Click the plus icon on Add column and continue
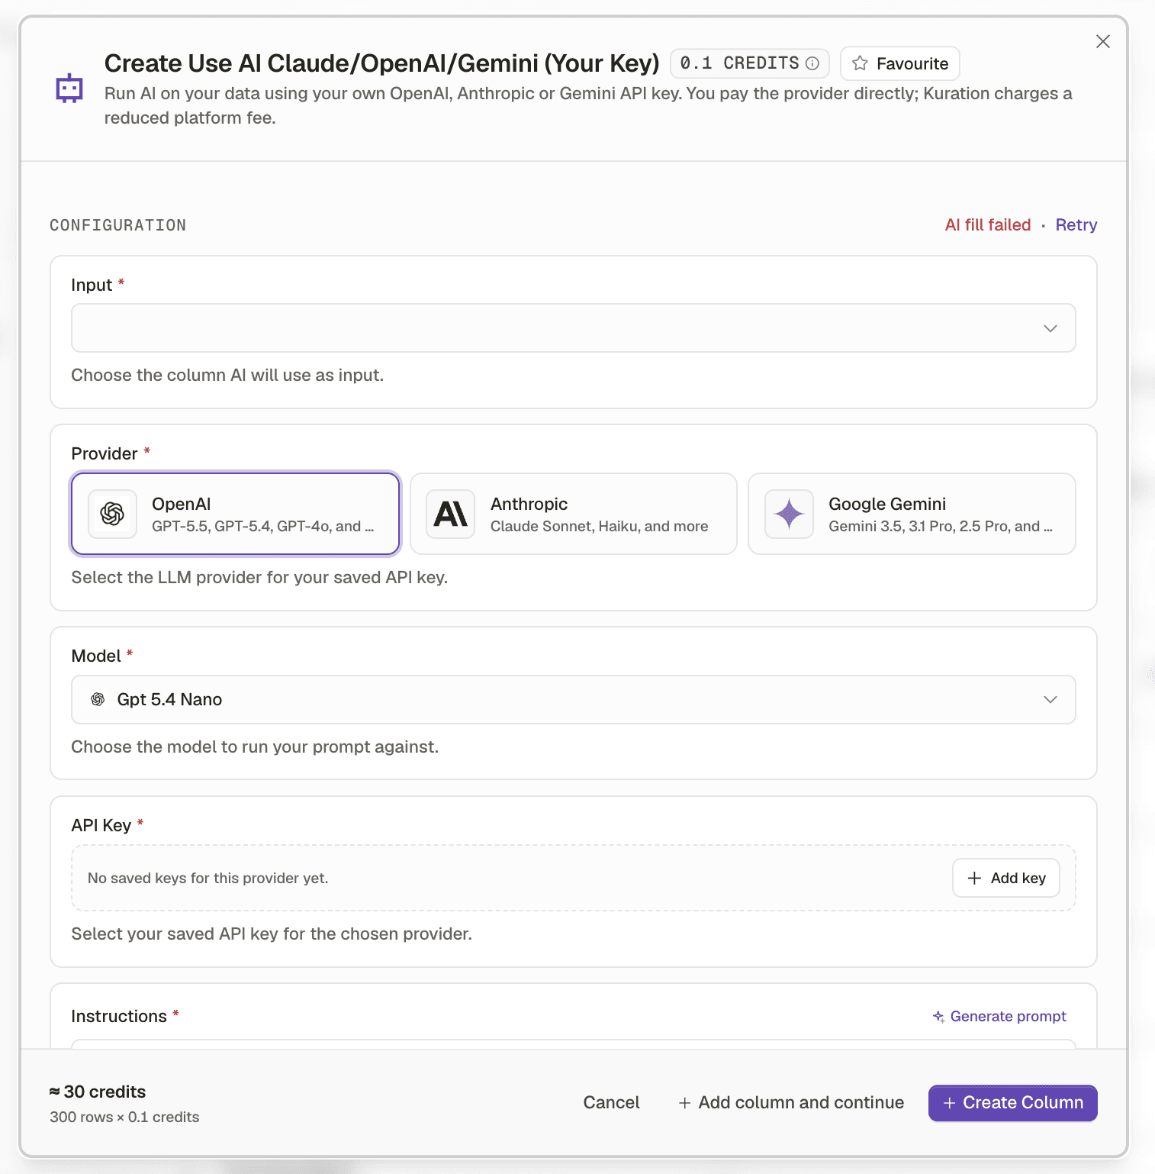The height and width of the screenshot is (1174, 1155). tap(684, 1103)
